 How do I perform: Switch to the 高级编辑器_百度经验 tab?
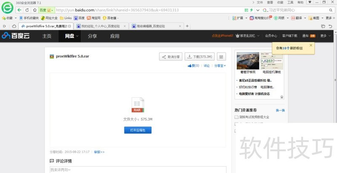tap(156, 26)
